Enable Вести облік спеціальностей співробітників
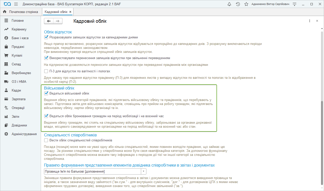The width and height of the screenshot is (324, 191). click(x=46, y=140)
